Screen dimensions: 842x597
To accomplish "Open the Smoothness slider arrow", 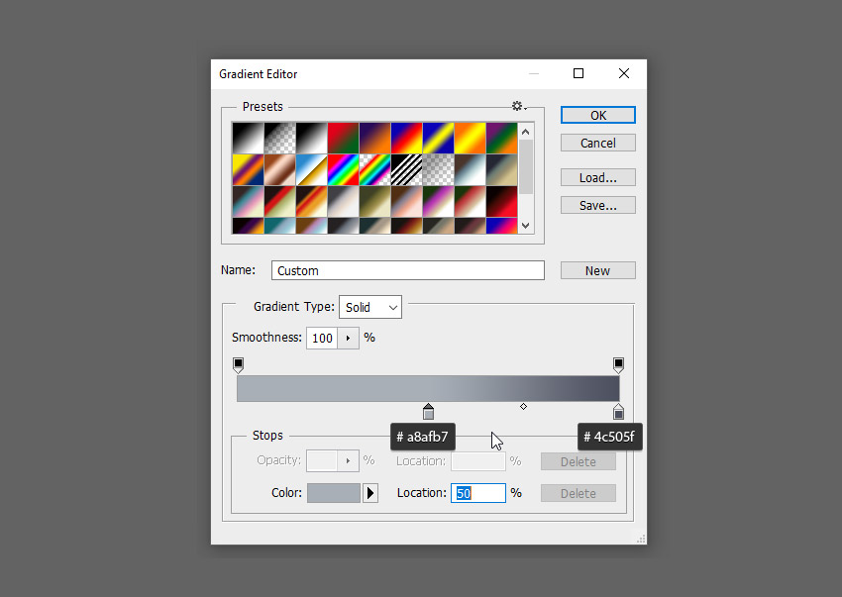I will pyautogui.click(x=348, y=339).
